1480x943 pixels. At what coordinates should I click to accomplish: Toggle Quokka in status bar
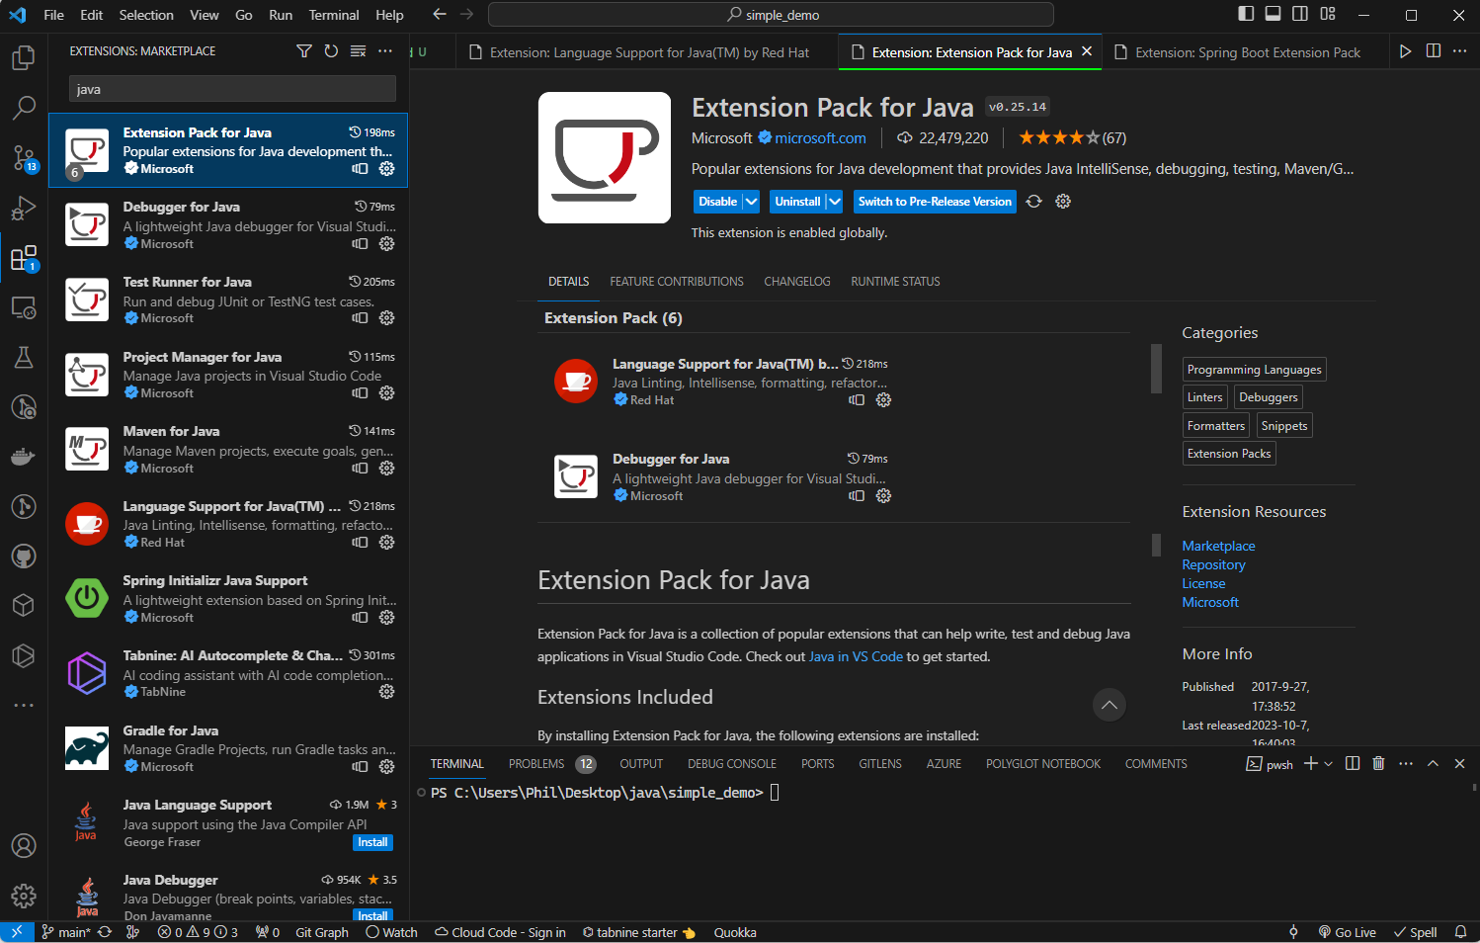(735, 932)
